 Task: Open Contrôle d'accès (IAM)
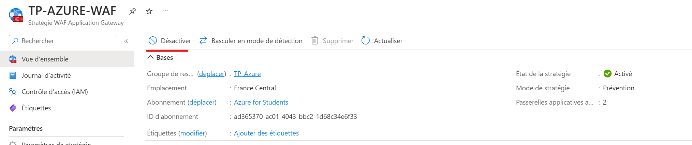[55, 92]
